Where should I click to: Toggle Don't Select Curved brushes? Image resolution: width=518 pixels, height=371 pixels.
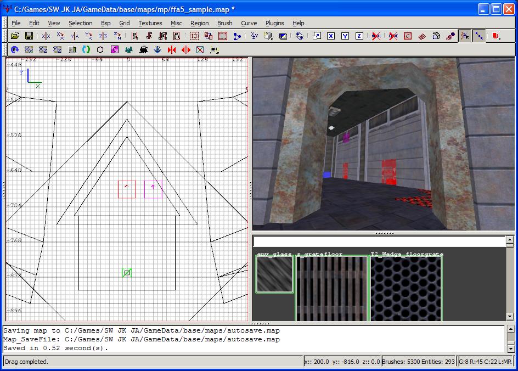[x=393, y=36]
